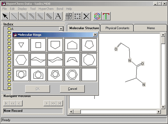Open the Tool menu
The height and width of the screenshot is (124, 168).
[x=33, y=9]
